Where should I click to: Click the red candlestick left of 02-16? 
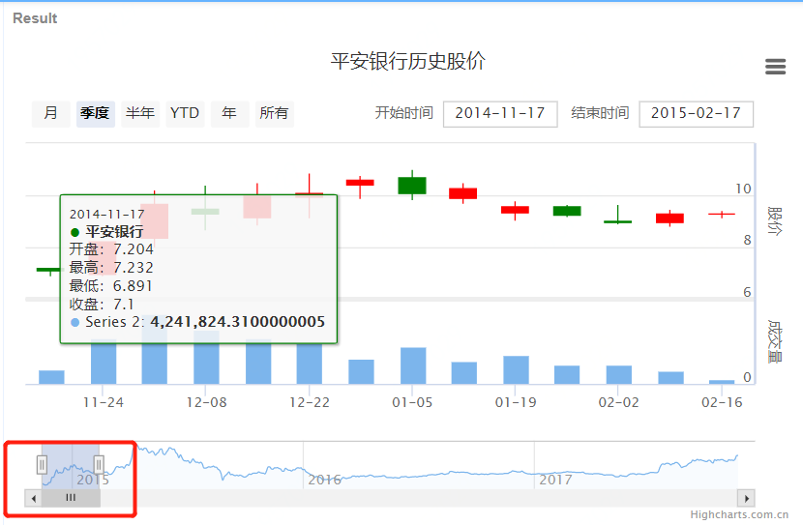(x=669, y=219)
